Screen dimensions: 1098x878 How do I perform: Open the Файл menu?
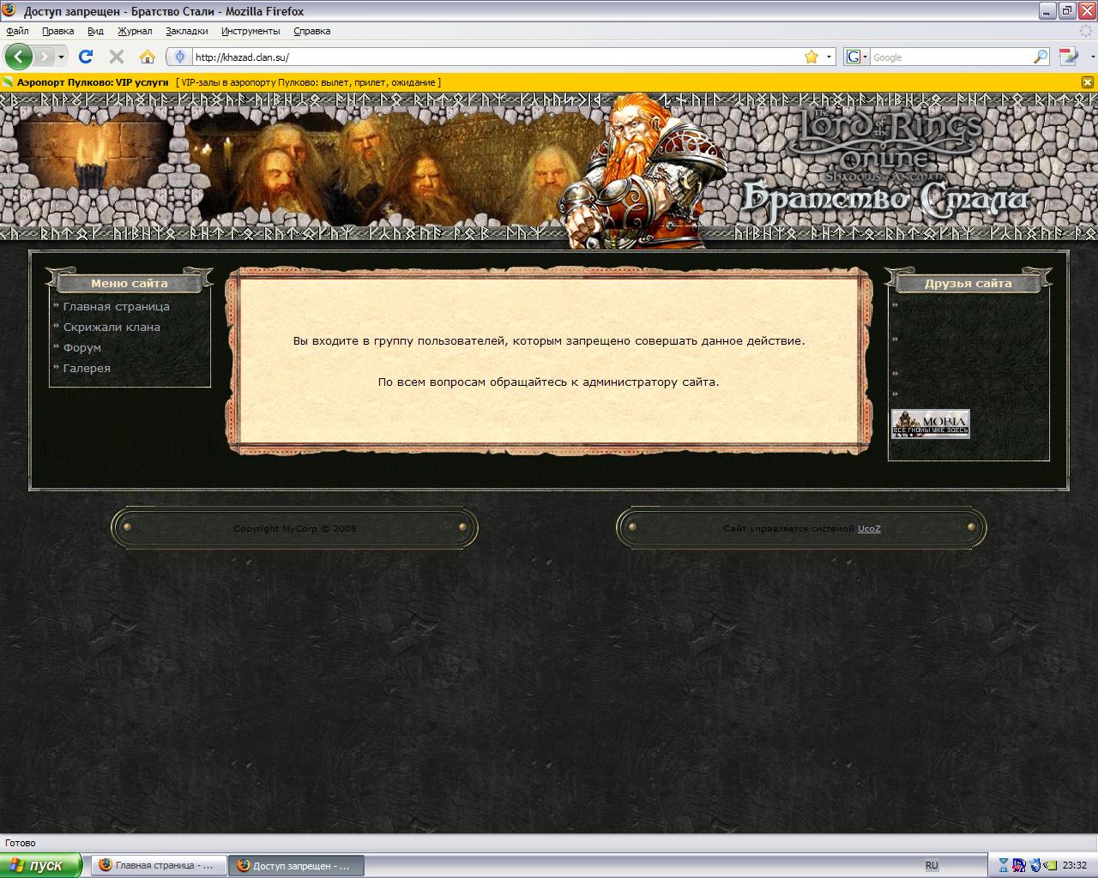click(17, 31)
